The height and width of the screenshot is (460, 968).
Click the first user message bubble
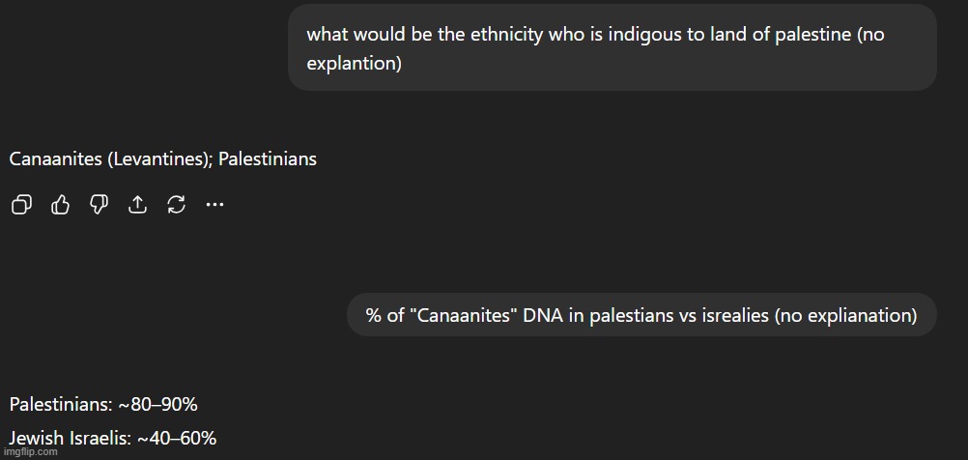[x=612, y=48]
